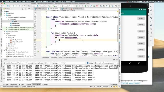Click the down arrow in Logcat sidebar

[x=4, y=75]
